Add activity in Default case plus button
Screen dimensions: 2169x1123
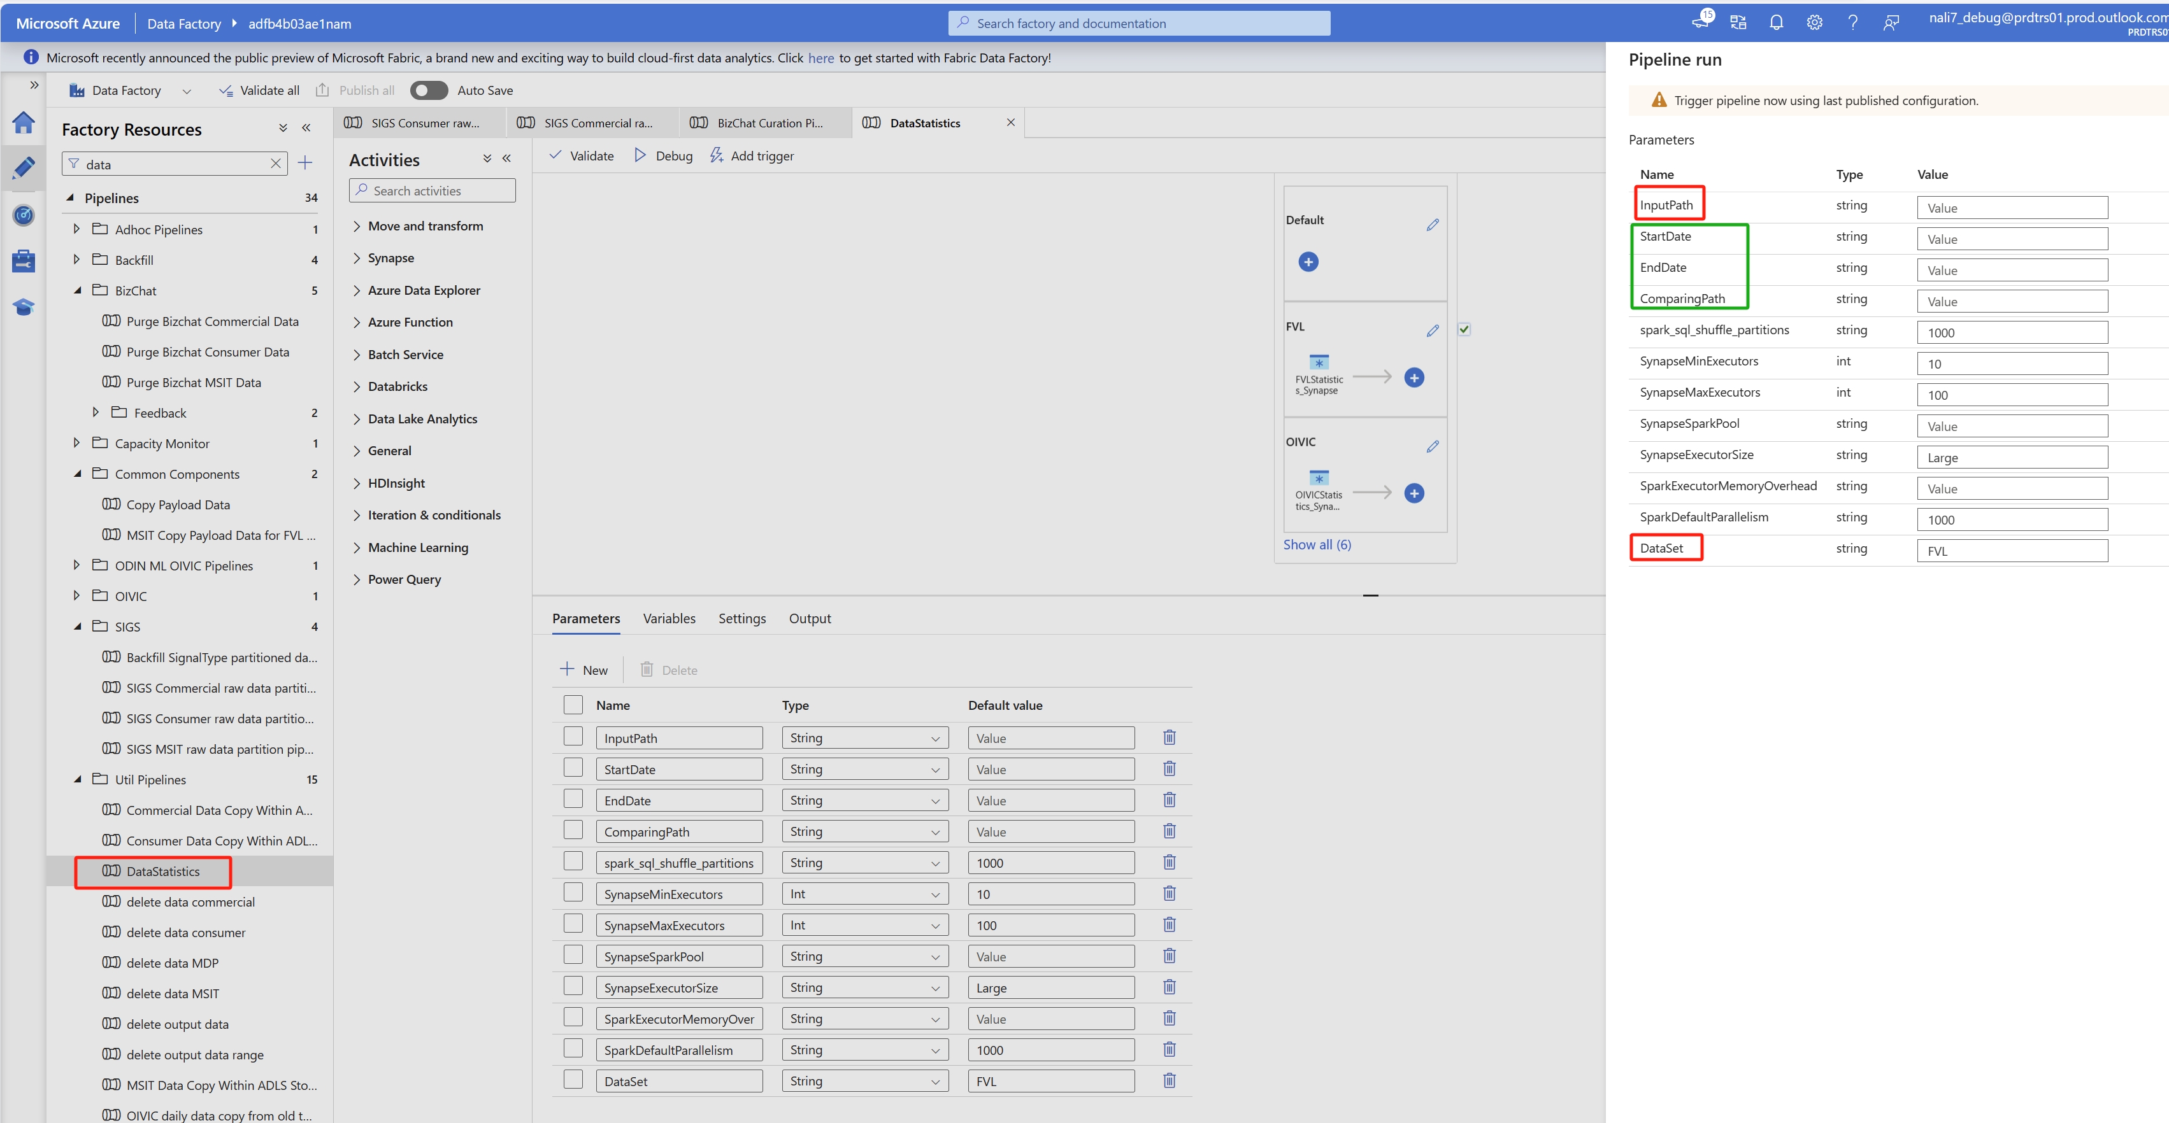click(1308, 262)
